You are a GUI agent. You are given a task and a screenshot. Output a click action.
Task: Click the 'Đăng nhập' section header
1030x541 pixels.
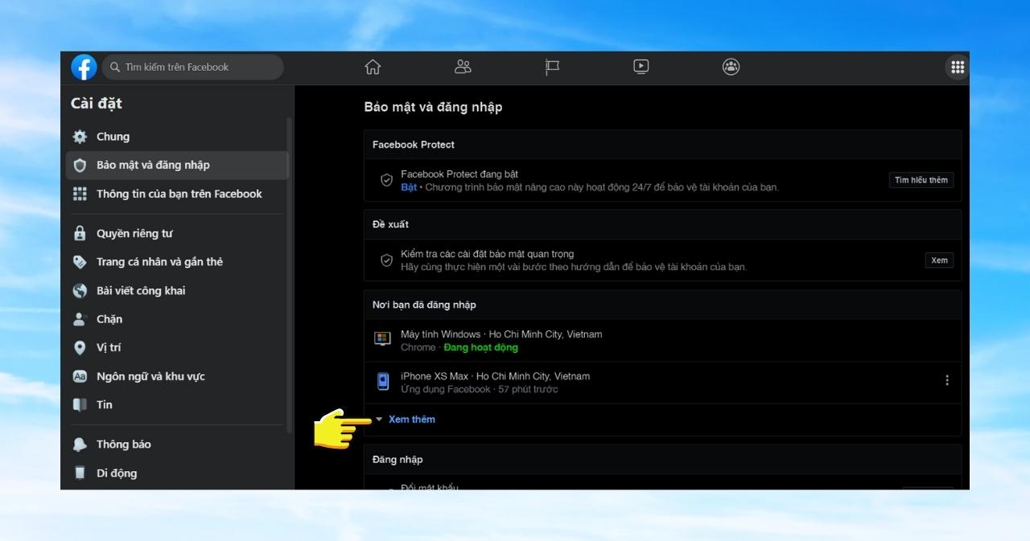point(398,460)
